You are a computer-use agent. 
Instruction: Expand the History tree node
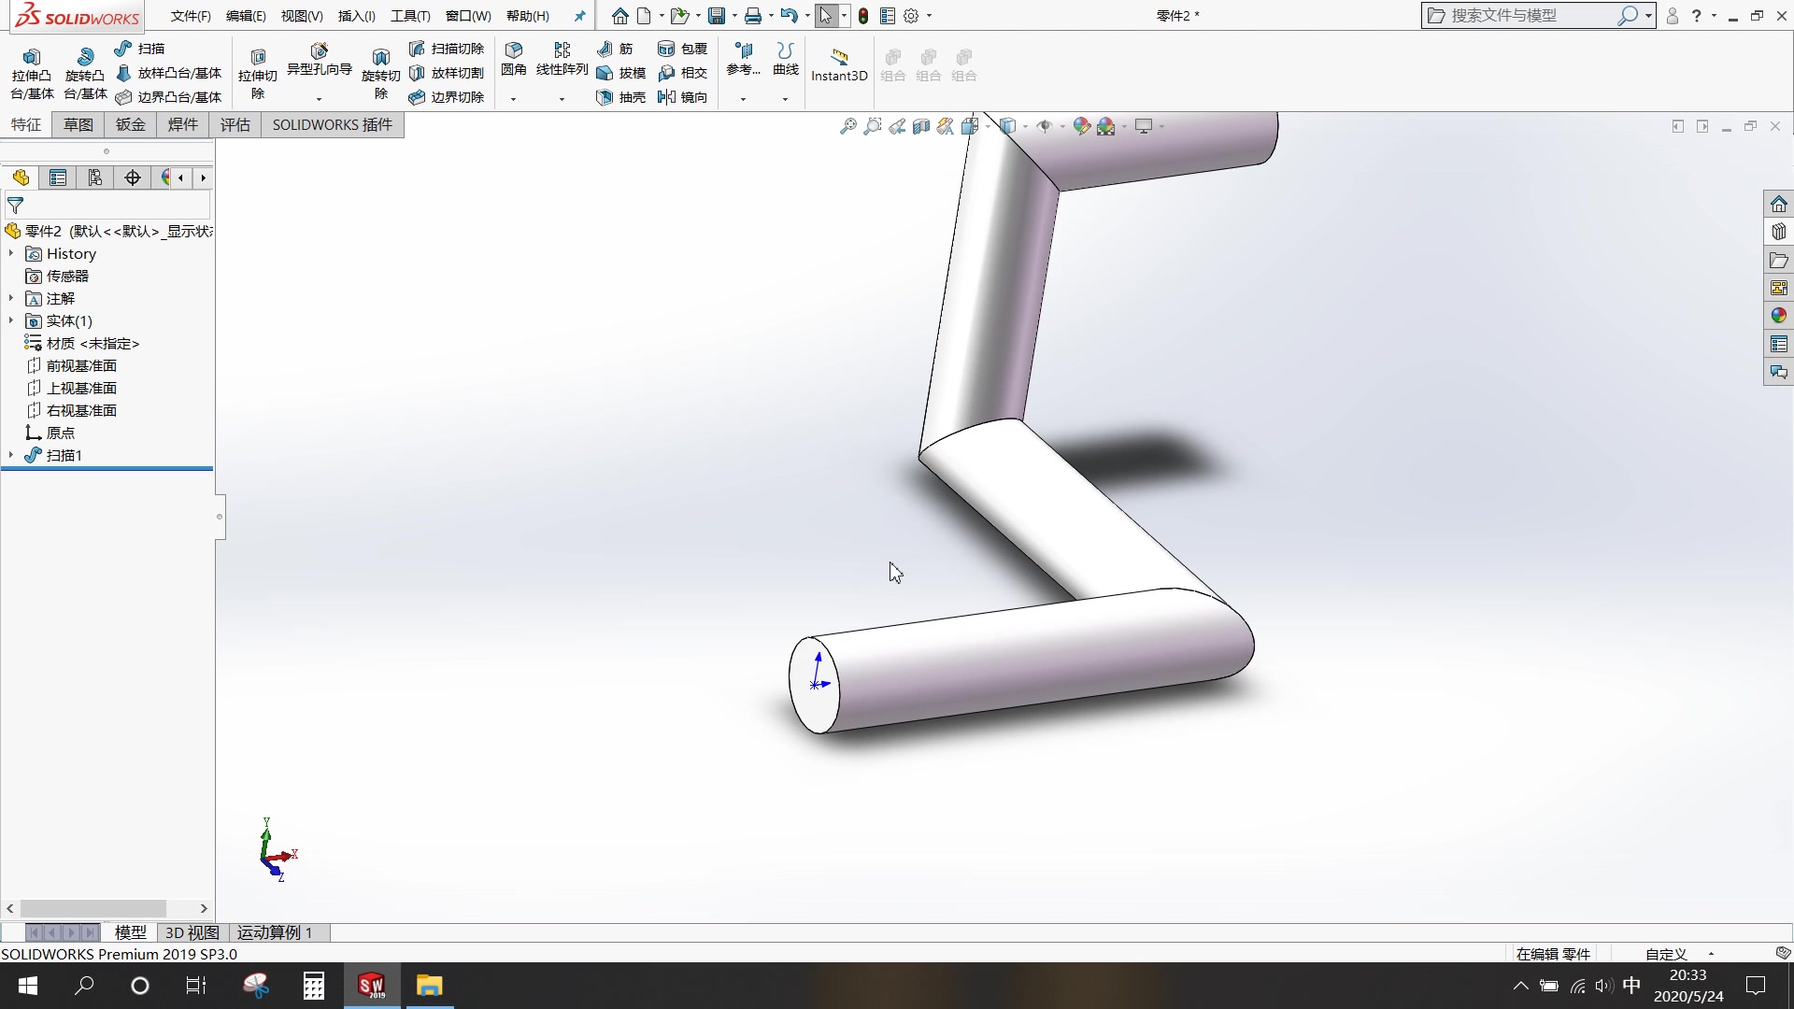coord(10,253)
